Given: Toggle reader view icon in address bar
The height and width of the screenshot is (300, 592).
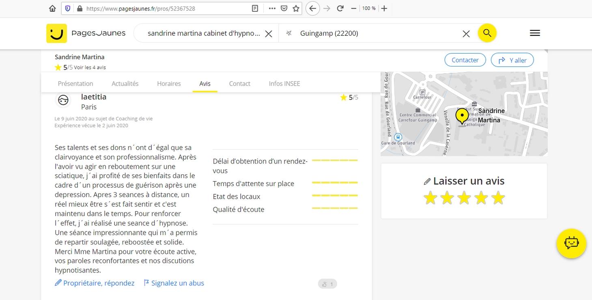Looking at the screenshot, I should pos(255,9).
